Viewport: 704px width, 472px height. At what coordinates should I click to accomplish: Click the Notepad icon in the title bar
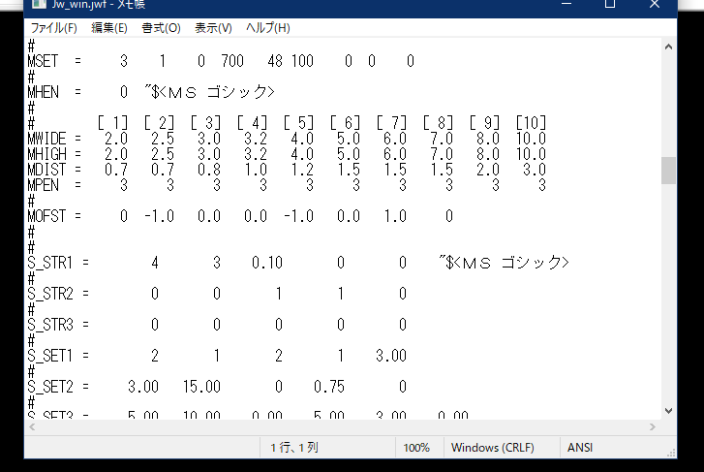[x=39, y=4]
